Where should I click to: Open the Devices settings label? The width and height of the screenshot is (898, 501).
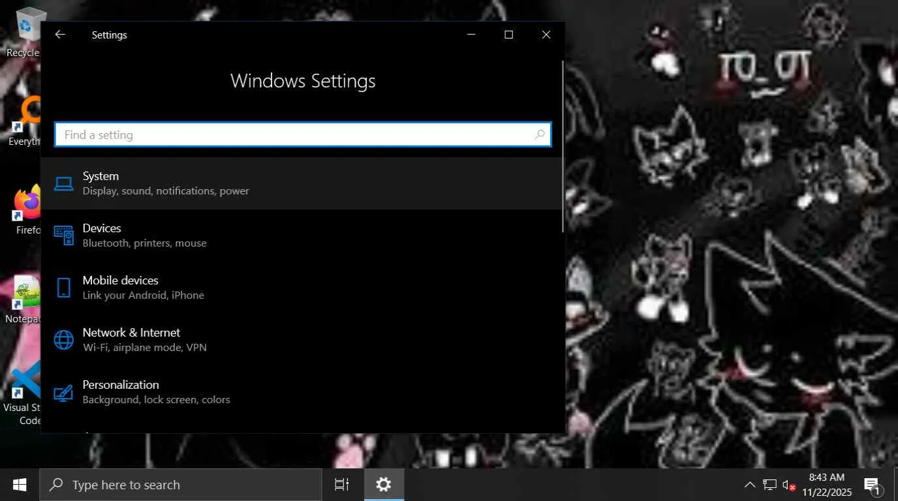coord(102,228)
